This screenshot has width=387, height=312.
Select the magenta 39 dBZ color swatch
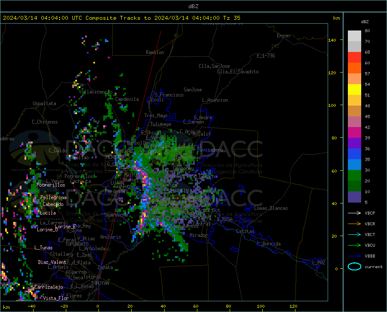[354, 133]
